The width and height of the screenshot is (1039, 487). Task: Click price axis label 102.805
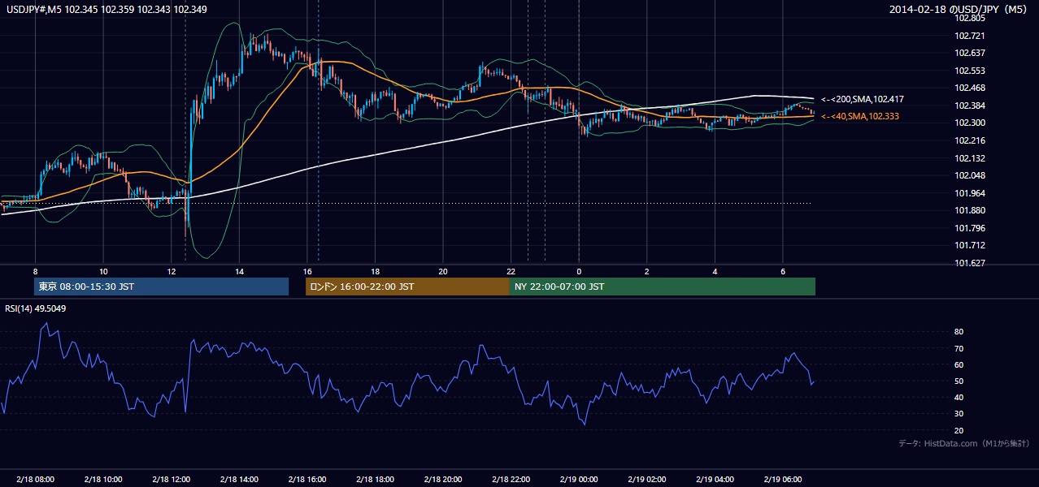970,18
